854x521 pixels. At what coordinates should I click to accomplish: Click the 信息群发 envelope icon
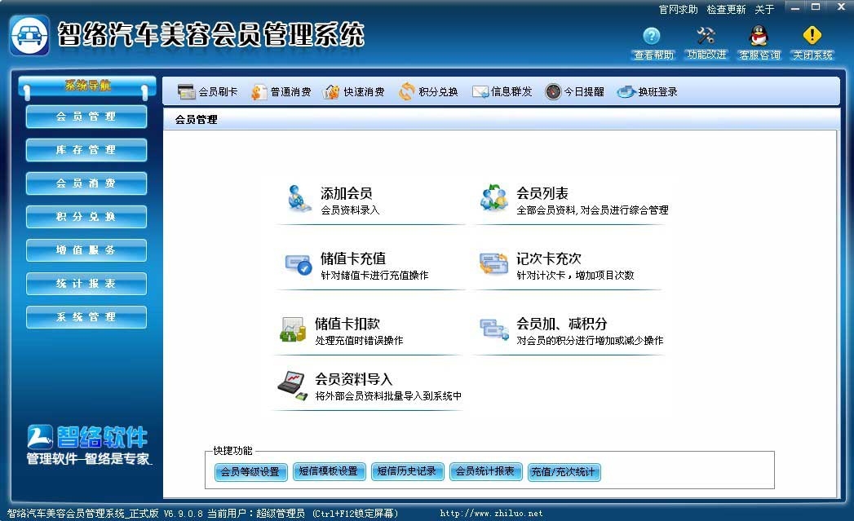point(480,92)
